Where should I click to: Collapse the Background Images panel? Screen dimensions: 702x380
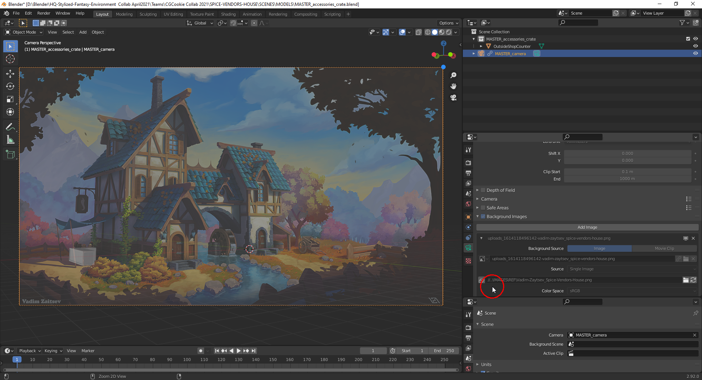[x=478, y=217]
